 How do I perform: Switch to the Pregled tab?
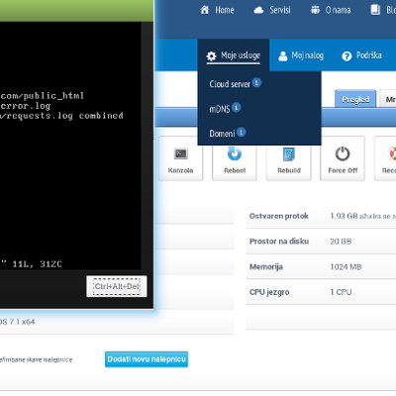point(355,99)
